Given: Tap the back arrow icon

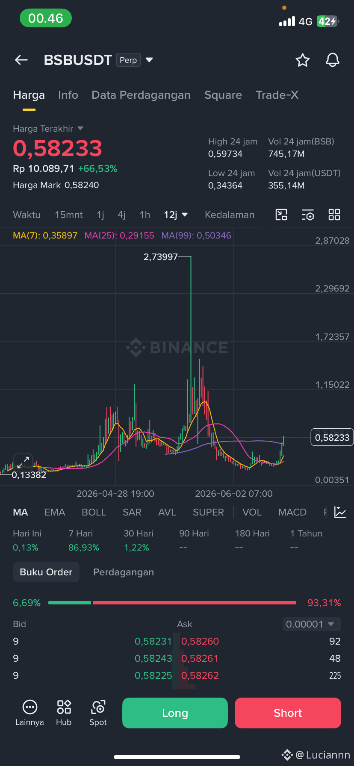Looking at the screenshot, I should [21, 60].
